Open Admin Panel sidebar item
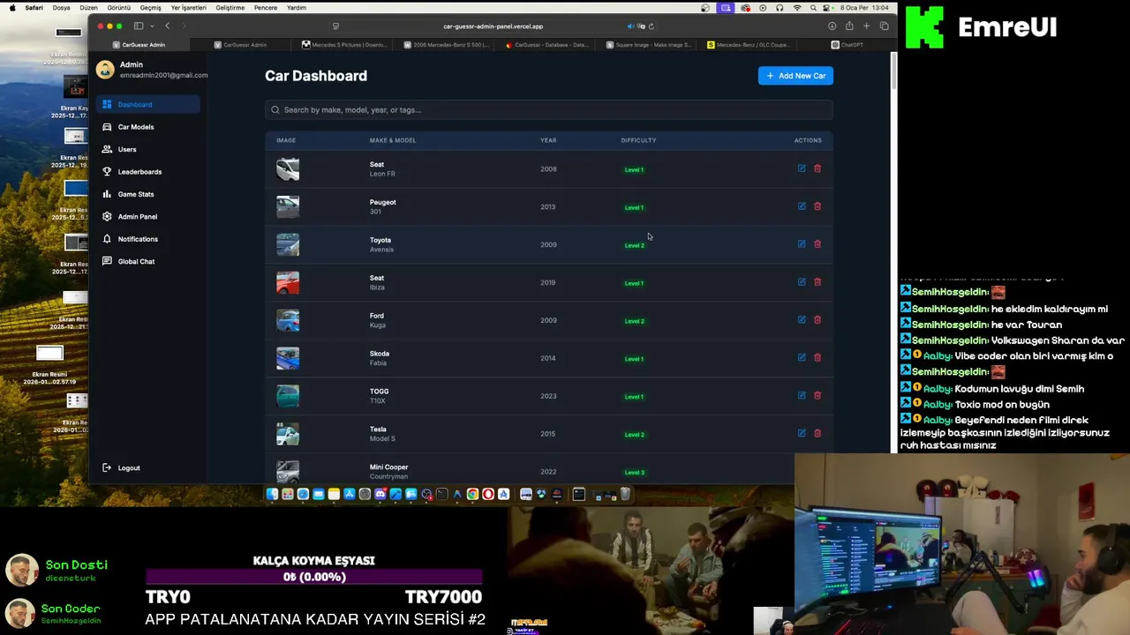The height and width of the screenshot is (635, 1130). [147, 217]
